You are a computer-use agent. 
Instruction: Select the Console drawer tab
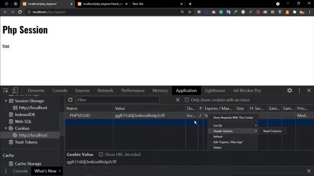coord(20,171)
